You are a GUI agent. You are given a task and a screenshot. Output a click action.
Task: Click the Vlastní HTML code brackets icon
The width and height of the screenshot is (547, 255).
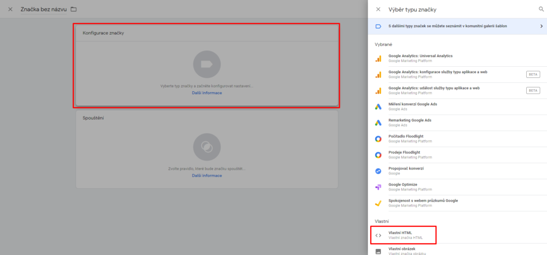tap(378, 235)
